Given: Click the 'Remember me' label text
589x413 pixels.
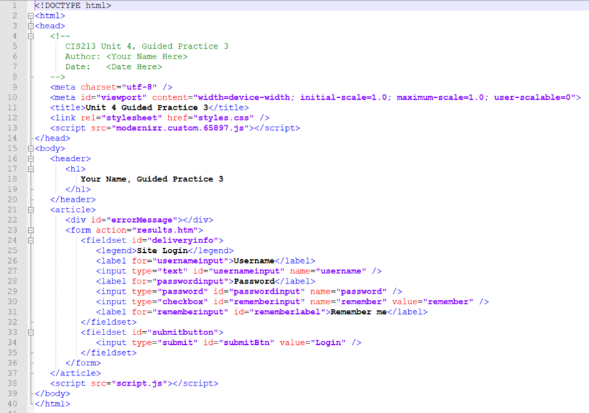Looking at the screenshot, I should (359, 312).
